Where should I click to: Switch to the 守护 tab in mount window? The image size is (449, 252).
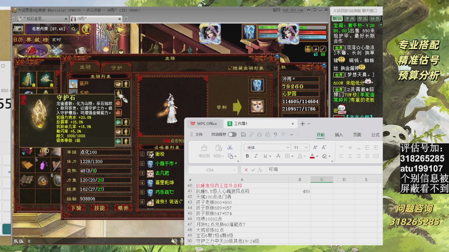click(x=116, y=68)
